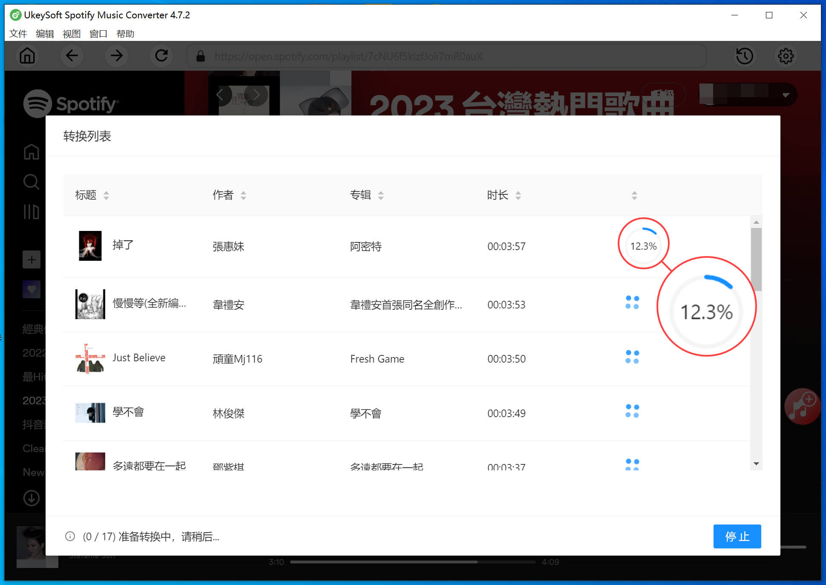Click the Spotify logo in the sidebar
This screenshot has width=826, height=585.
[x=71, y=104]
